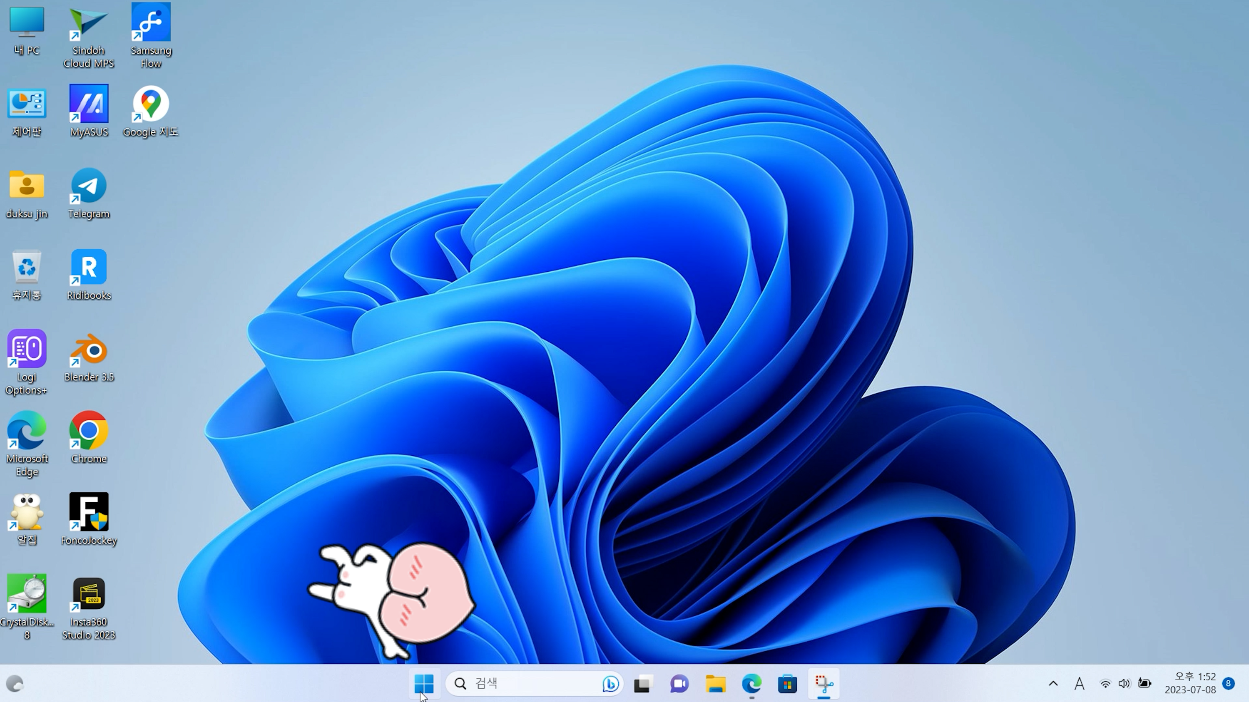Open the volume speaker tray icon
Screen dimensions: 1249x702
(x=1124, y=684)
